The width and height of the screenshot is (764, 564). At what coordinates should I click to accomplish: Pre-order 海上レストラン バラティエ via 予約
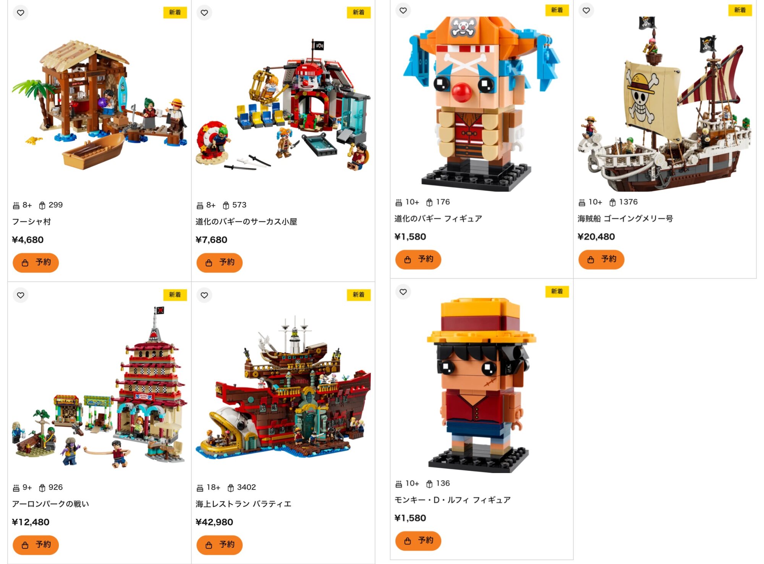[219, 545]
